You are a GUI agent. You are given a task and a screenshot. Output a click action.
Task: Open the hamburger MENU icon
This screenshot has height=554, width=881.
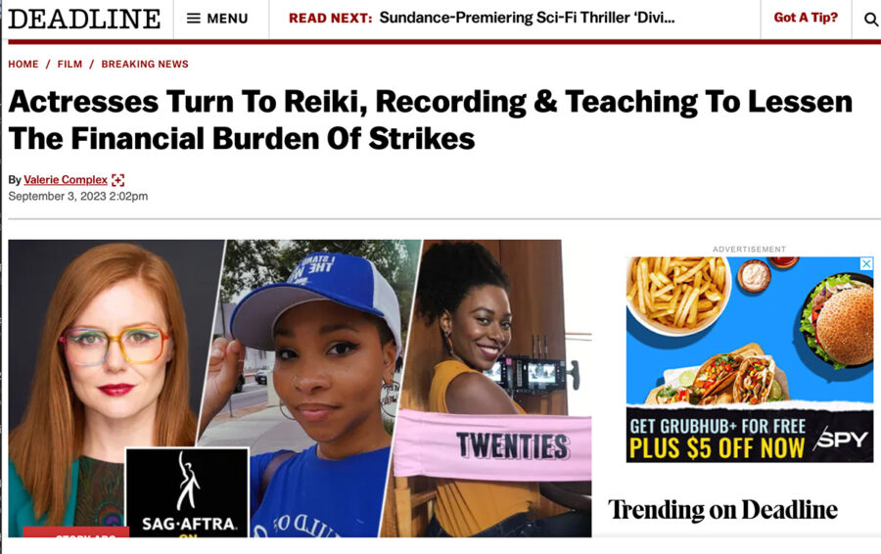pyautogui.click(x=193, y=19)
